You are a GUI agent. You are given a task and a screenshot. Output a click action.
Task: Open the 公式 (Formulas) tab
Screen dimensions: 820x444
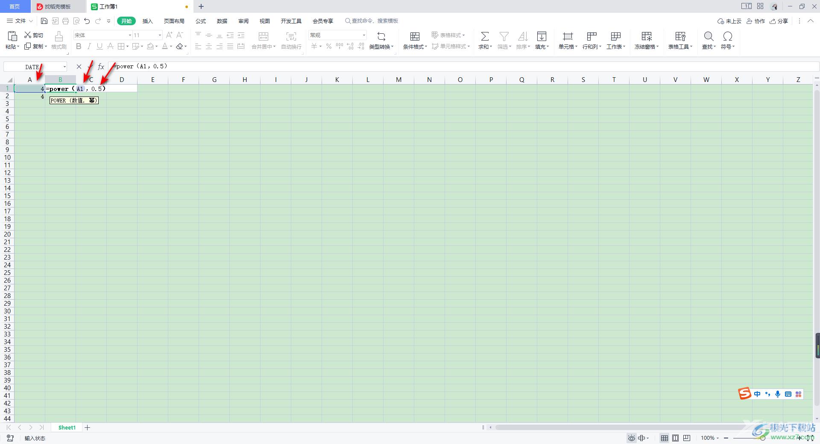point(201,21)
